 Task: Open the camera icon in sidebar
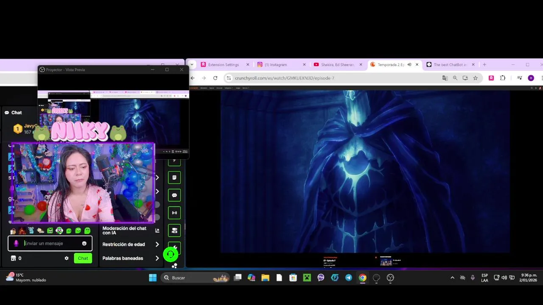point(174,230)
